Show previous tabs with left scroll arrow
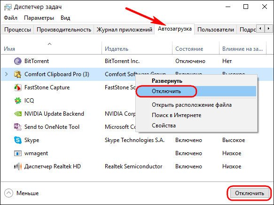The width and height of the screenshot is (274, 205). pos(260,28)
